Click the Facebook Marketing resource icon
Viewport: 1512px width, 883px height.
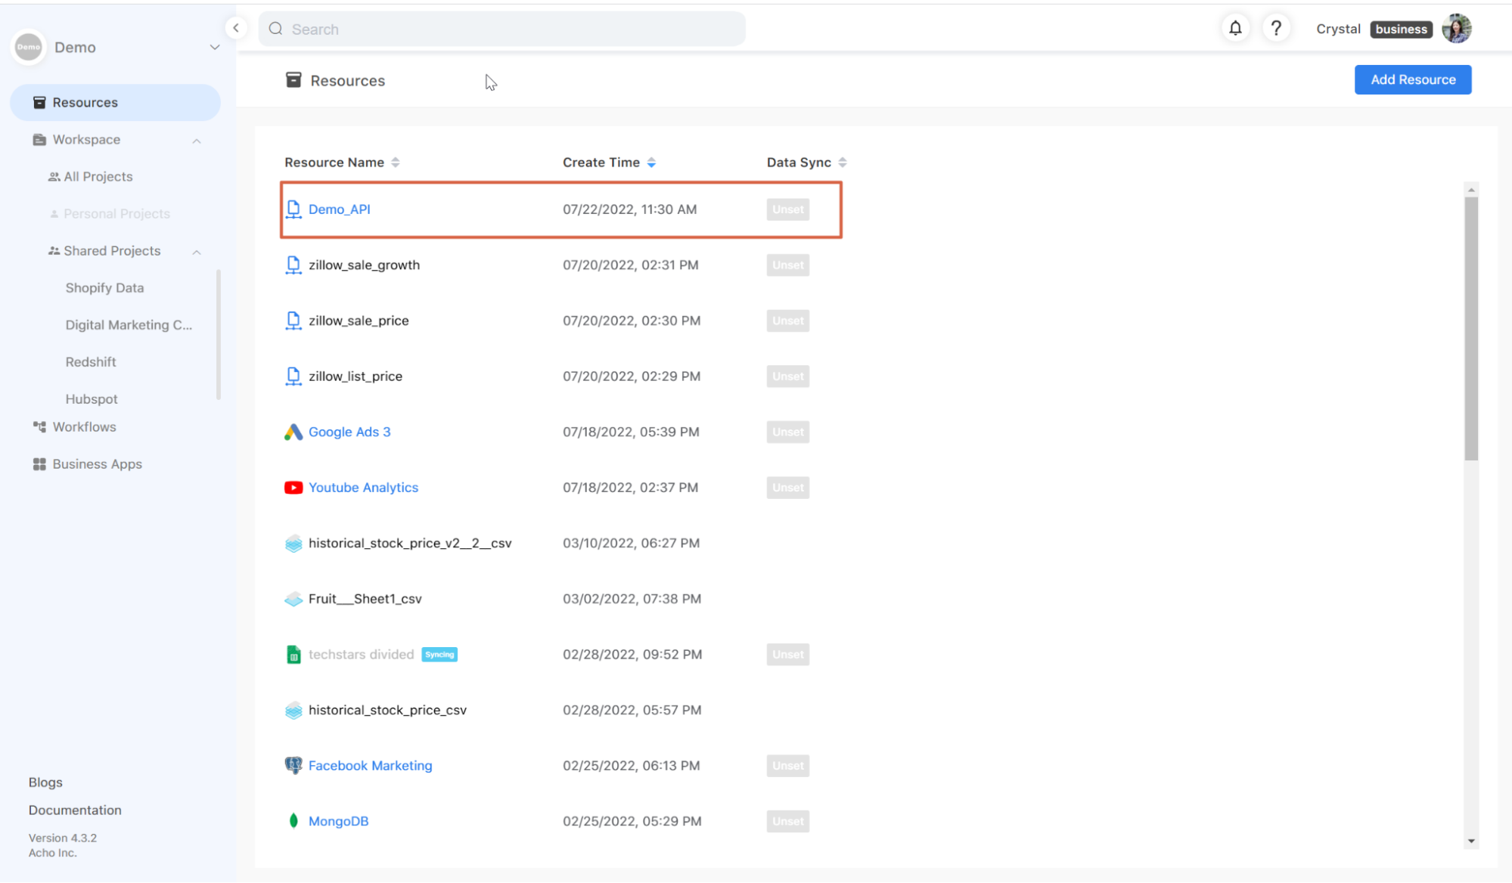293,765
